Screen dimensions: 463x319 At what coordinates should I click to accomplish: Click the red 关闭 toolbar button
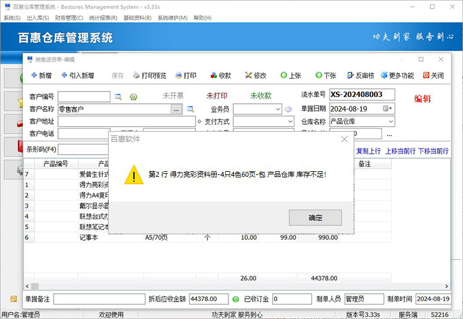(x=433, y=75)
